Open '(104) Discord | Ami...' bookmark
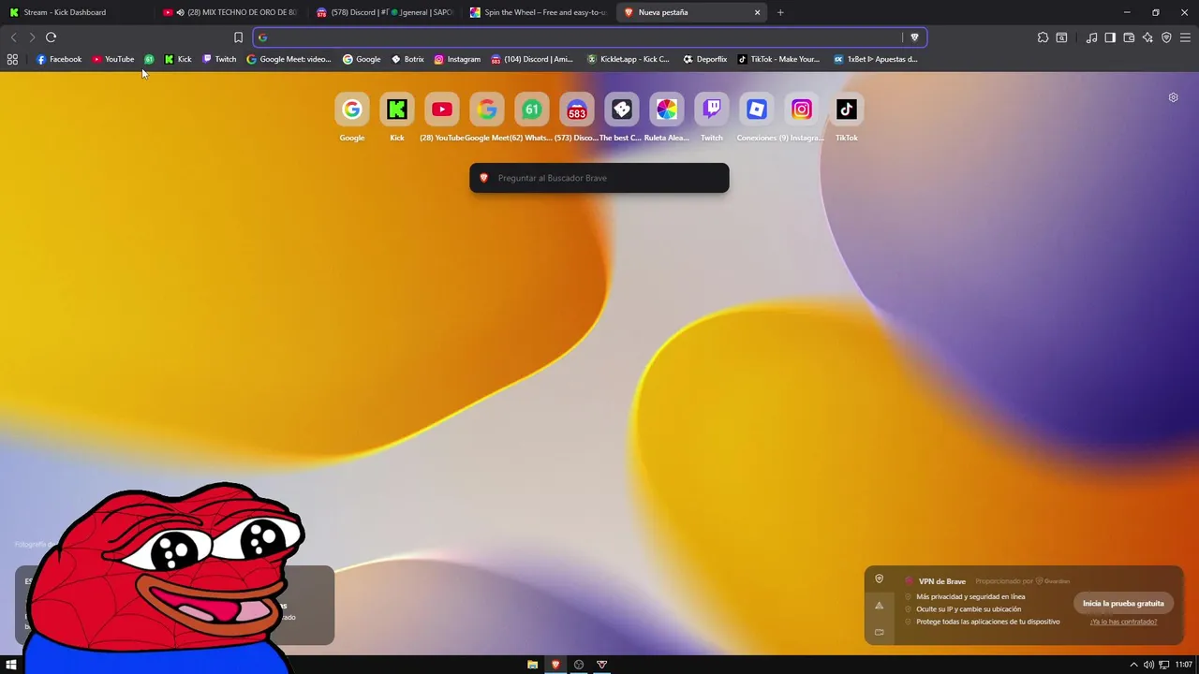 pos(532,59)
